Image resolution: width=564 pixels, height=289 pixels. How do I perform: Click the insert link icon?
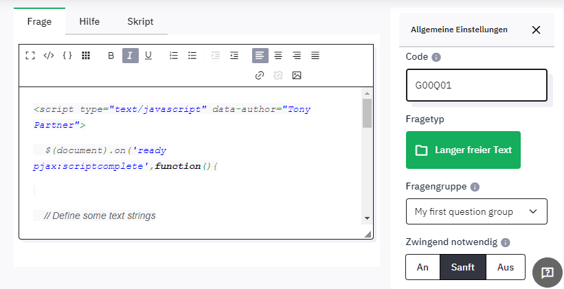pyautogui.click(x=259, y=76)
